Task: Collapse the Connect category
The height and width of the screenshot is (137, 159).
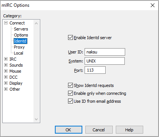Action: click(6, 23)
